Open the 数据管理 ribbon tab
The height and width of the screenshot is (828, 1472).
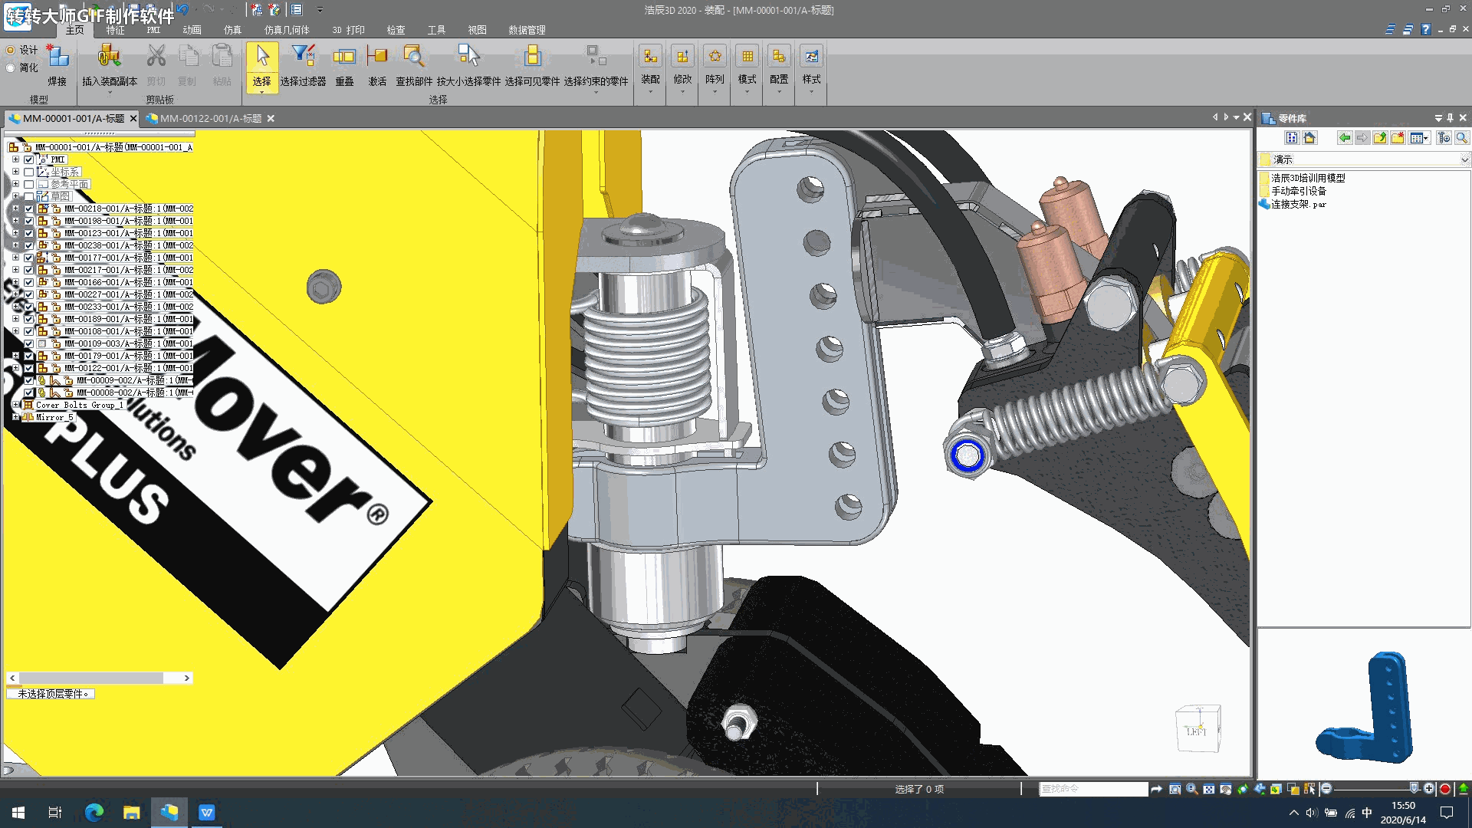point(527,30)
